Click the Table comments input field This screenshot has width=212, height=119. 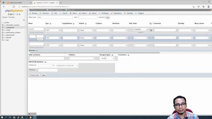(47, 58)
